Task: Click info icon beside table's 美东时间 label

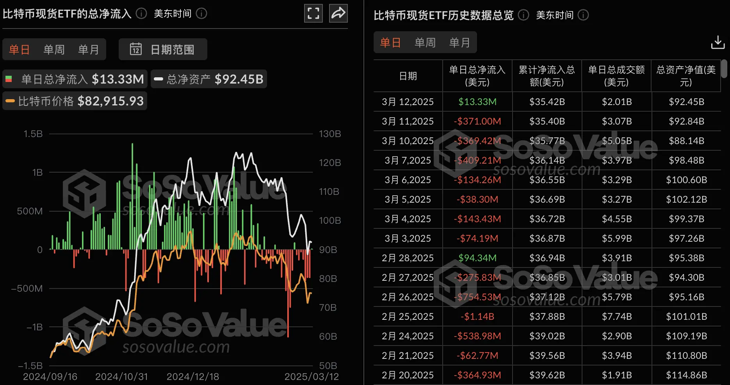Action: point(583,15)
